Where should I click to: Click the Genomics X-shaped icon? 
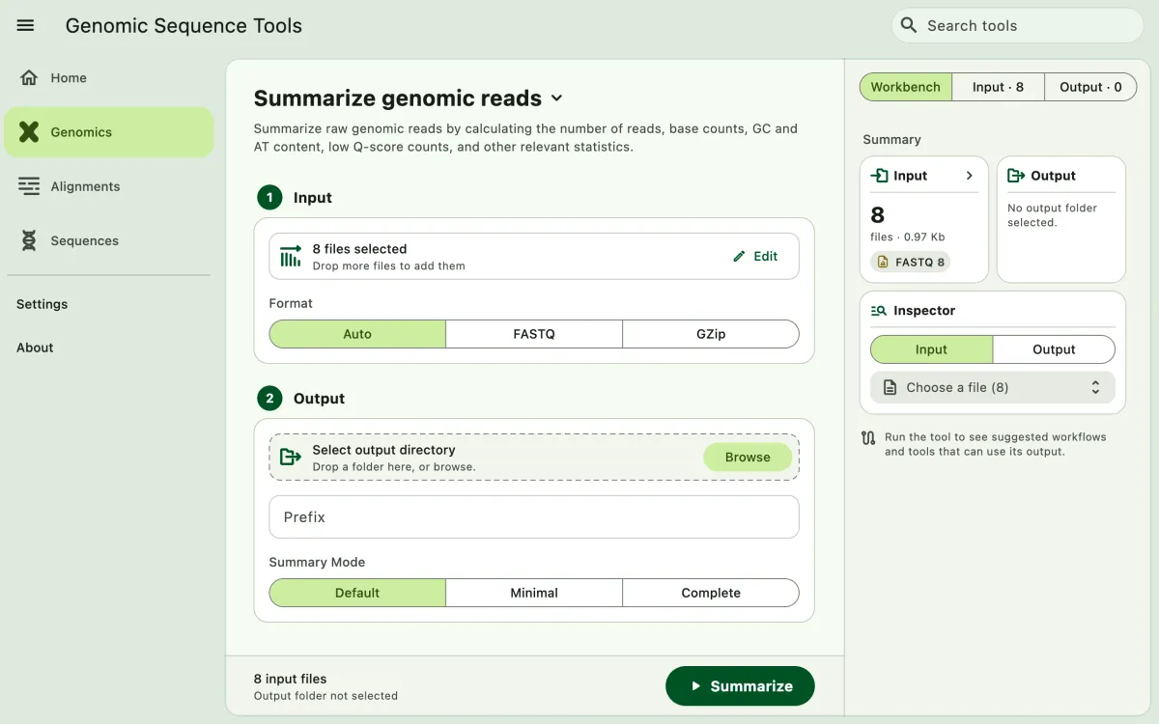coord(29,132)
